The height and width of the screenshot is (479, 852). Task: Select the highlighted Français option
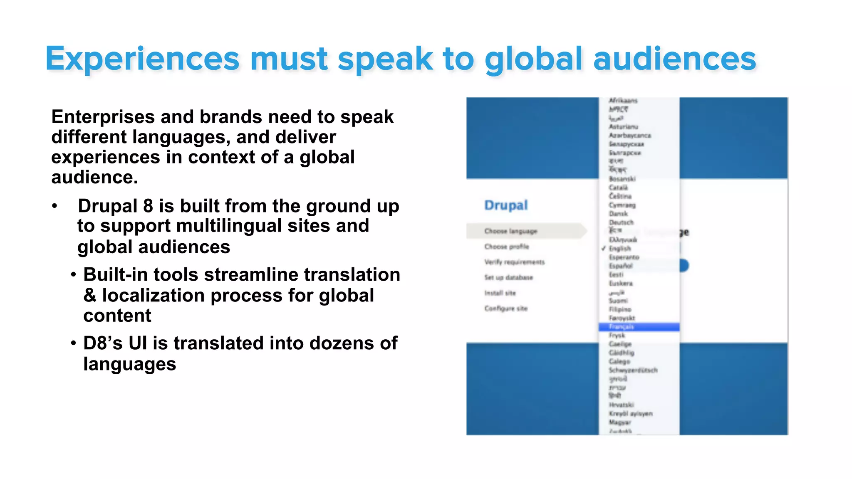pos(639,327)
